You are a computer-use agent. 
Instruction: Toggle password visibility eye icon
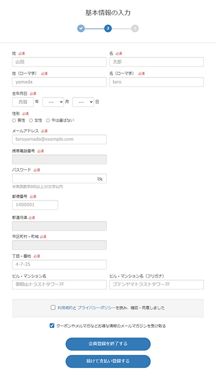point(100,179)
